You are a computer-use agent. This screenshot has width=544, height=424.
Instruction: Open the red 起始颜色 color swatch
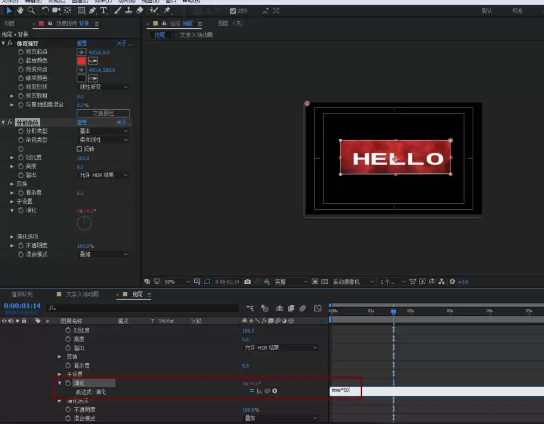81,61
